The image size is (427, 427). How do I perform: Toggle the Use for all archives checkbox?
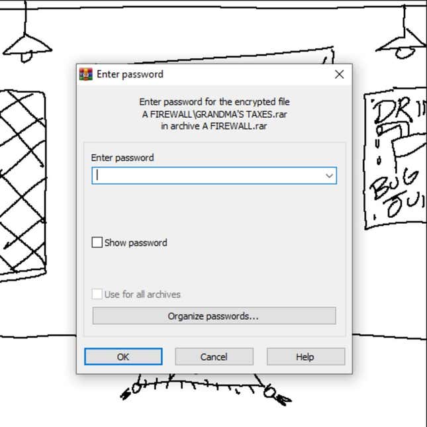(x=97, y=294)
